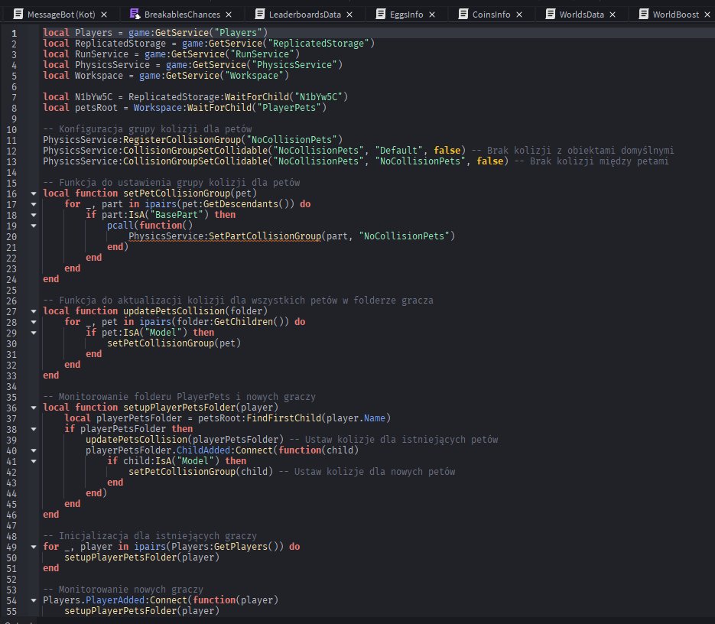Click the RegisterCollisionGroup call on line 11

pyautogui.click(x=182, y=140)
